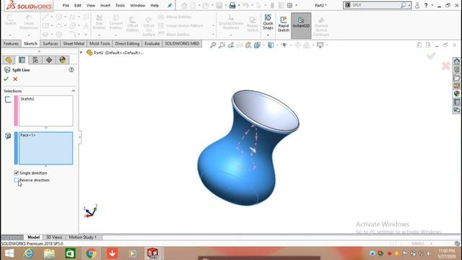Switch to Surfaces tab

[x=51, y=43]
